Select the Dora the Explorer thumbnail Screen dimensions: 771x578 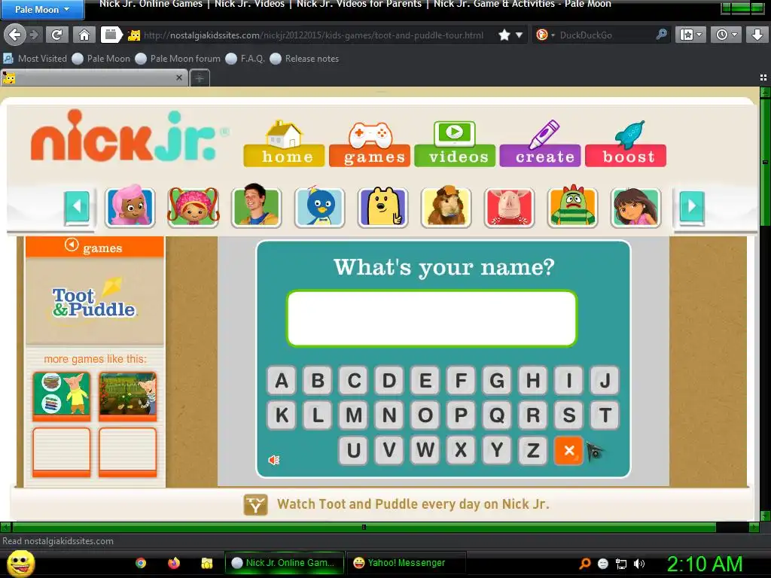click(635, 206)
